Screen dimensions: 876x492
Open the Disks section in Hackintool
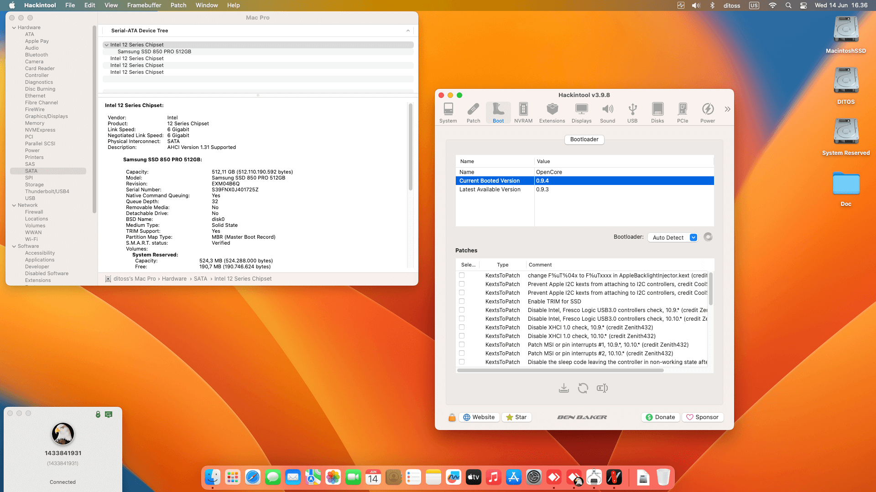click(657, 113)
